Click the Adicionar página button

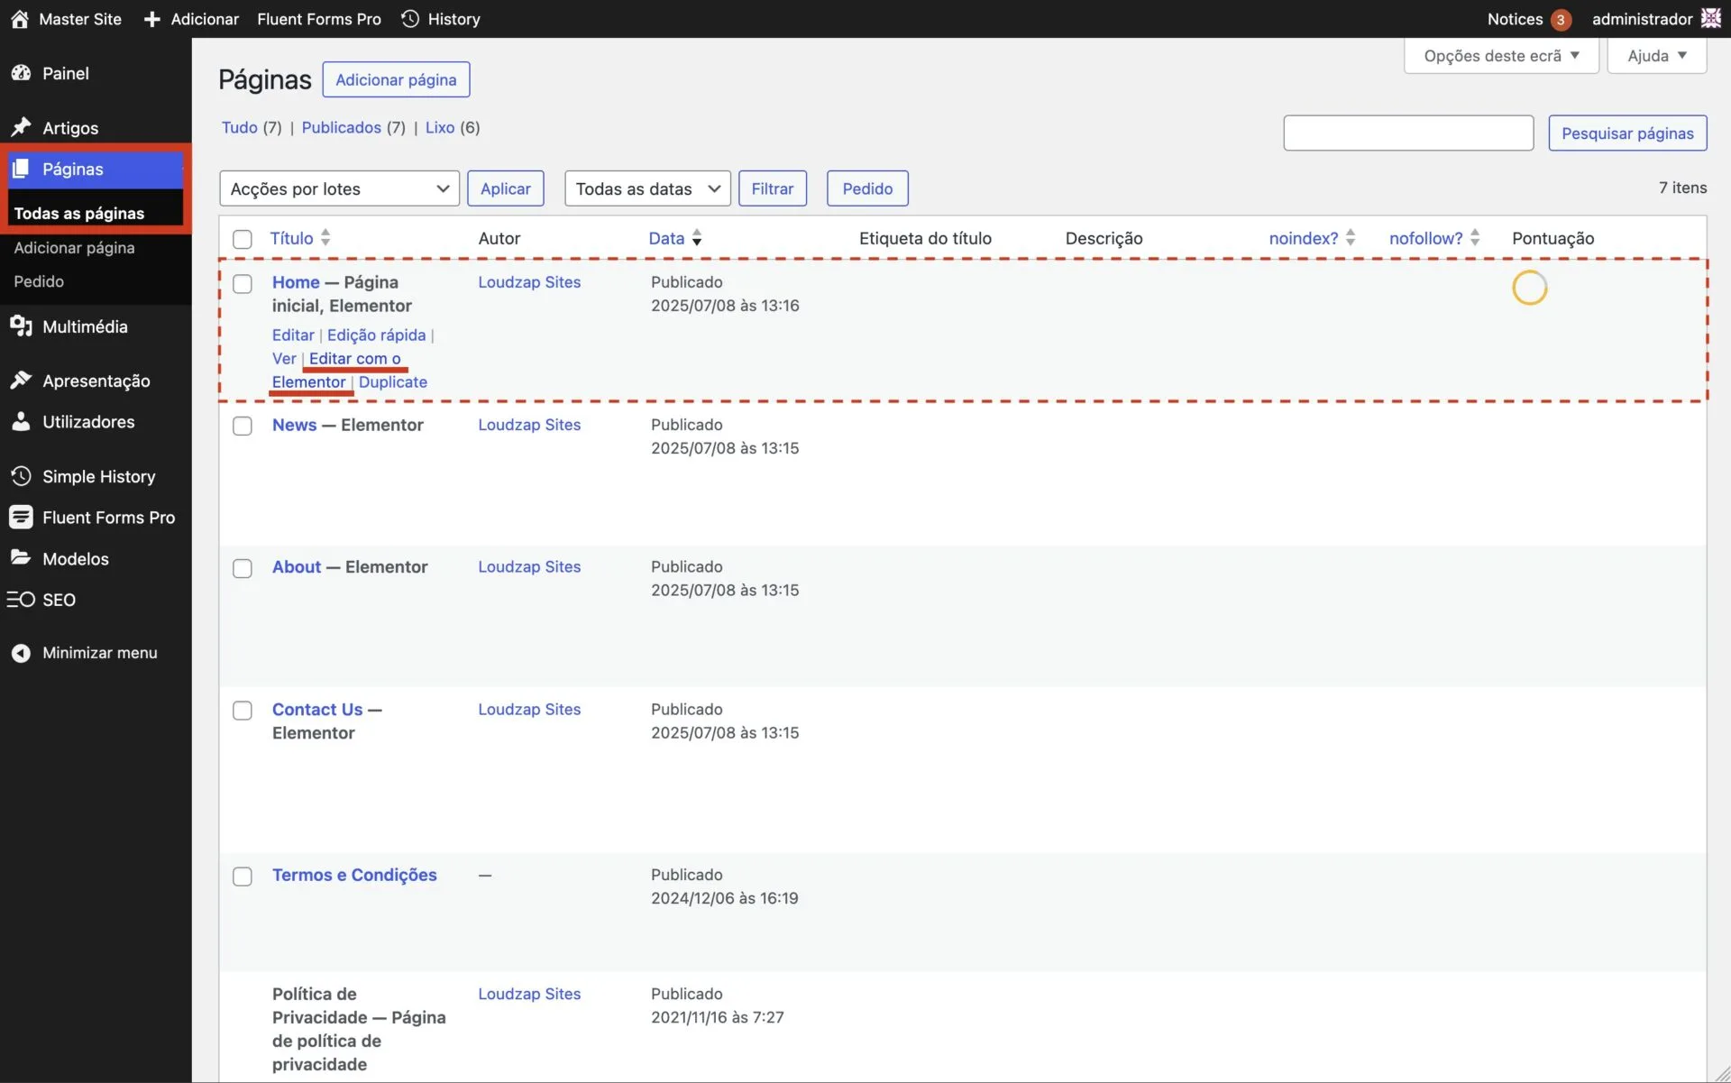click(x=396, y=79)
